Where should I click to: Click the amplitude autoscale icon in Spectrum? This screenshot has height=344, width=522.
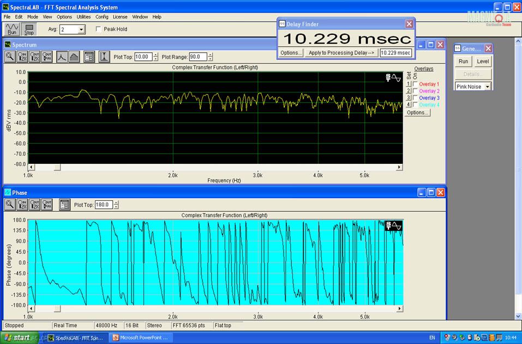coord(104,57)
